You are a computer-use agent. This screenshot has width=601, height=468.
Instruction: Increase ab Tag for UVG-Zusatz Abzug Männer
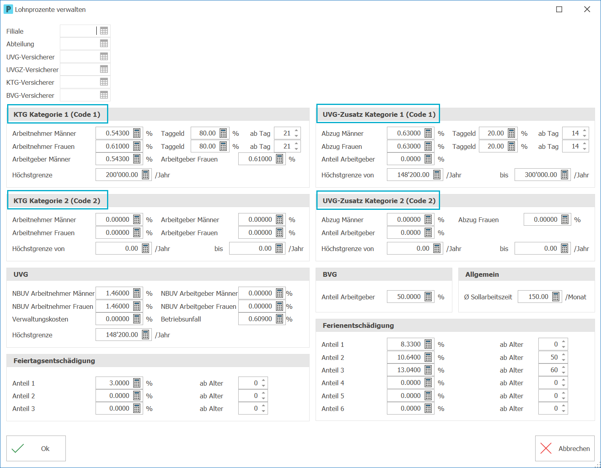(x=584, y=131)
